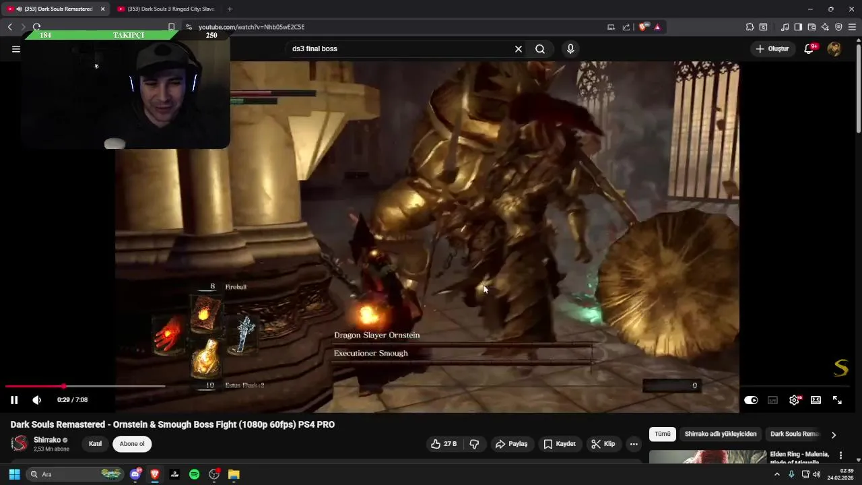Viewport: 862px width, 485px height.
Task: Open the Brave Leo AI sparkle icon
Action: (x=825, y=27)
